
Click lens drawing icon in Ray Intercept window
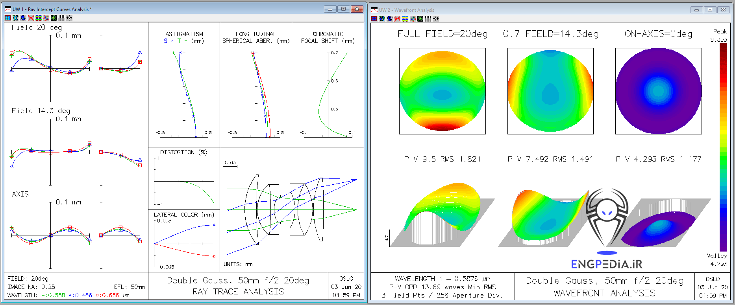click(x=15, y=18)
